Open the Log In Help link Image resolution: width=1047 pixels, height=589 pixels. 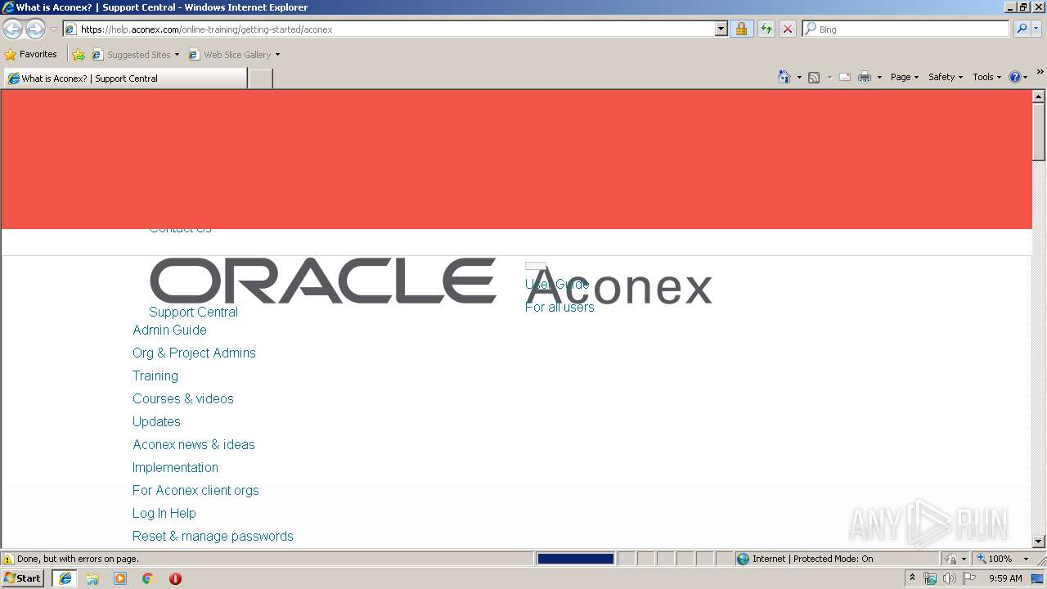click(x=164, y=513)
